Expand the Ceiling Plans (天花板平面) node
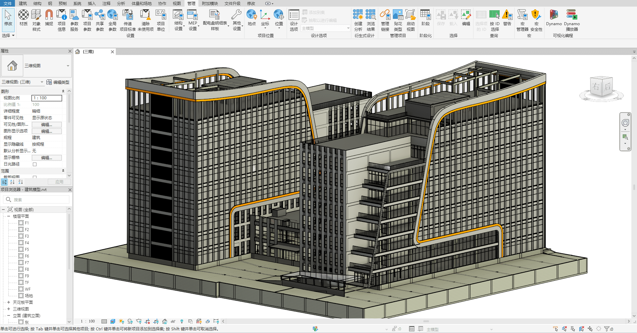This screenshot has width=637, height=333. 9,302
